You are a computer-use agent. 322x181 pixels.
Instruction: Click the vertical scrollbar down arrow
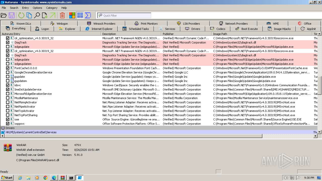coord(320,132)
